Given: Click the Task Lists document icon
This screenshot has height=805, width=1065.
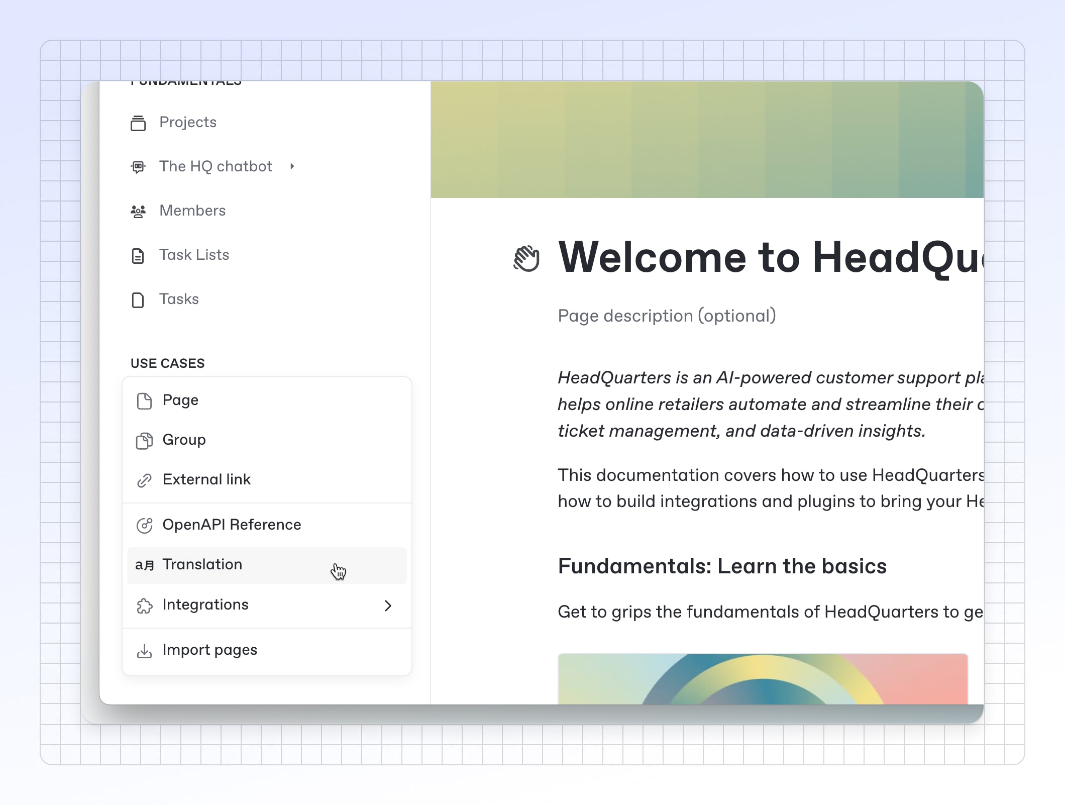Looking at the screenshot, I should pos(138,256).
